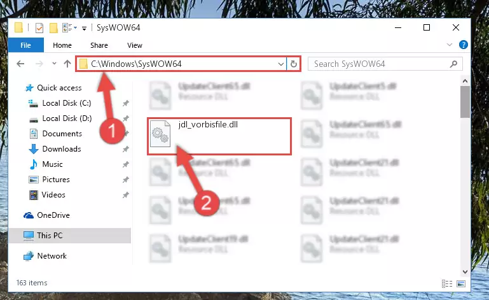Screen dimensions: 489x300
Task: Click the pin icon beside Downloads
Action: click(126, 149)
